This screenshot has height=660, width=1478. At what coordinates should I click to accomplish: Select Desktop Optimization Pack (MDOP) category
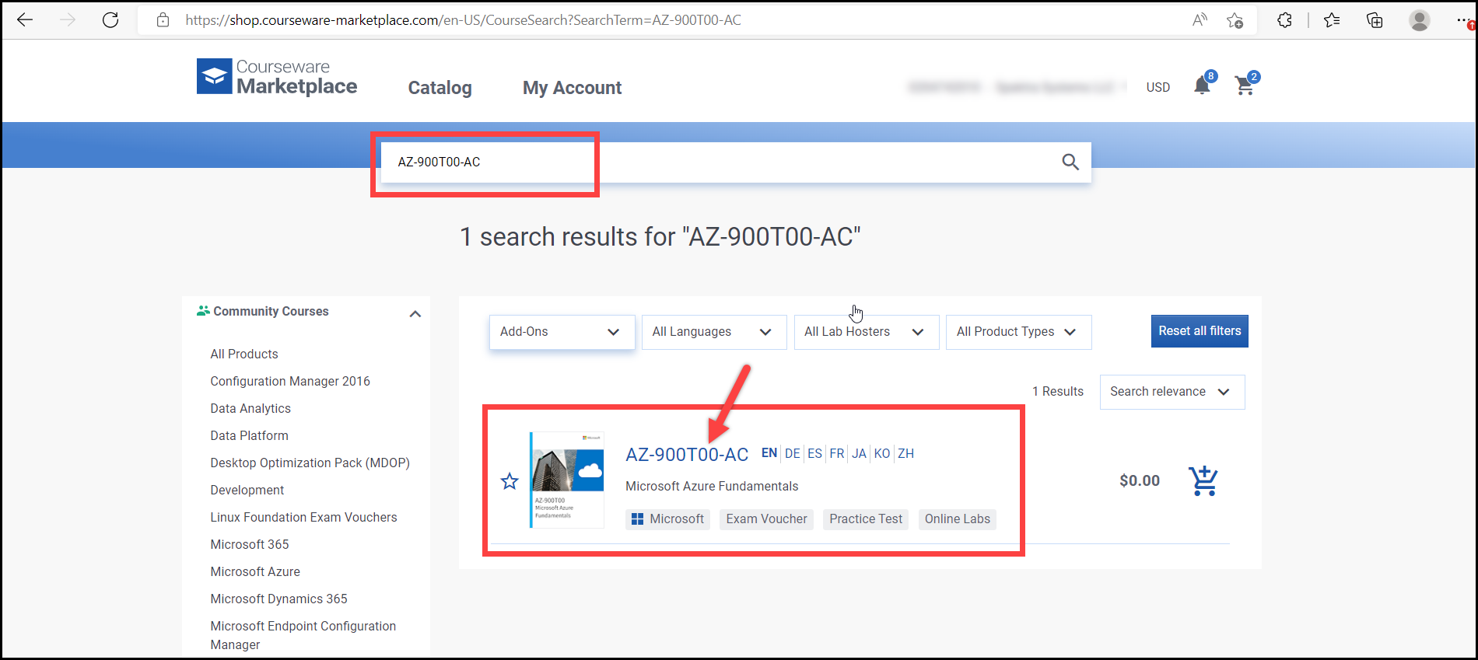(310, 463)
